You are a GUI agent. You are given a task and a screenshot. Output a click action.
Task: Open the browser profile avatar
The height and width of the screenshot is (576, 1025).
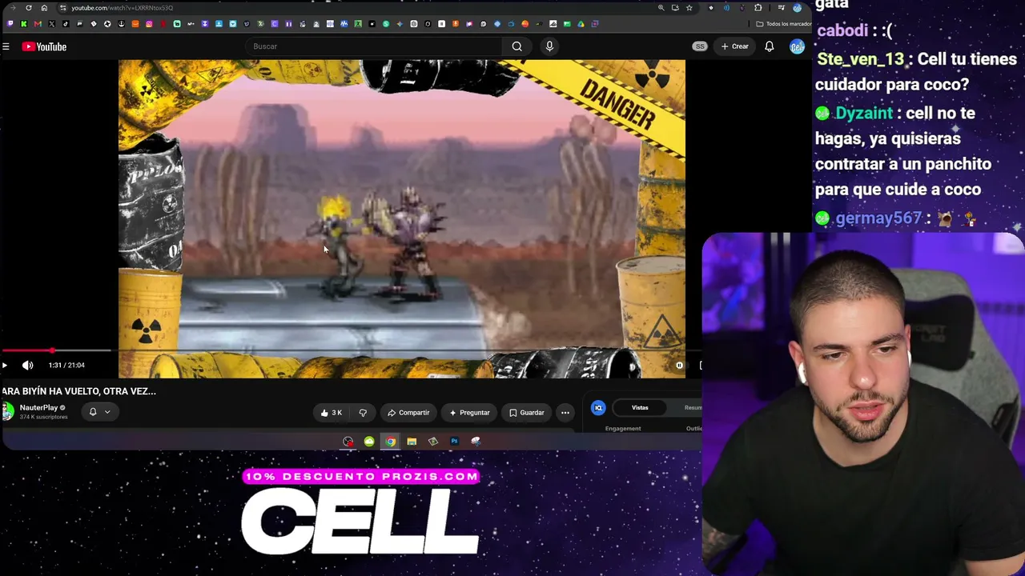pos(797,8)
